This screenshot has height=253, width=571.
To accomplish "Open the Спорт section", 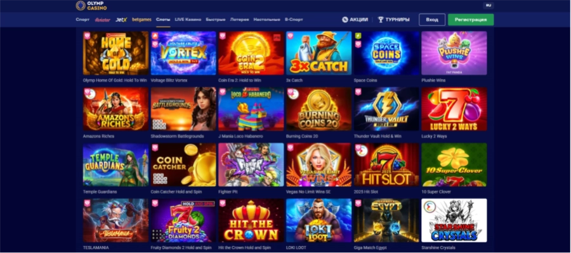I will coord(82,20).
